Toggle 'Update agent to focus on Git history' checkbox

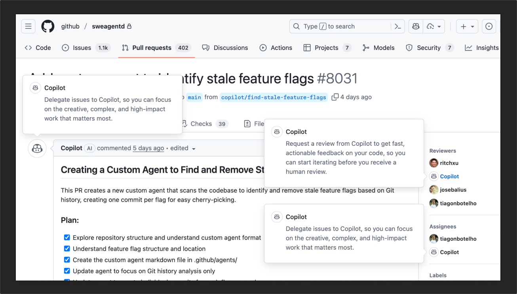(67, 271)
